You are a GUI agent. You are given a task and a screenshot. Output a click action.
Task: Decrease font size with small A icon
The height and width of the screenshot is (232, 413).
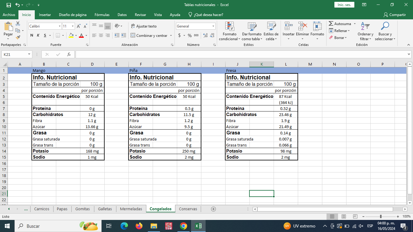pos(86,26)
